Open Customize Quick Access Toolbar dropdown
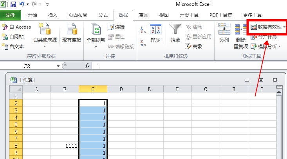 point(47,5)
